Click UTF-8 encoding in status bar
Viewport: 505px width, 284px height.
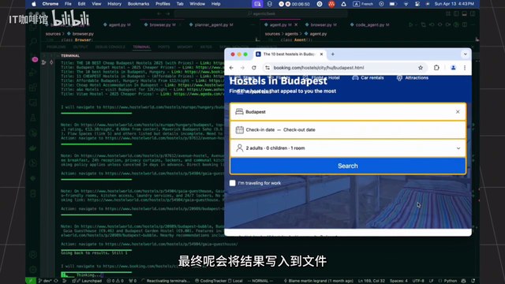[x=418, y=281]
